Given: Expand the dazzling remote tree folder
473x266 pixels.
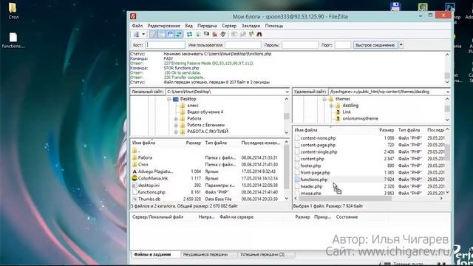Looking at the screenshot, I should pos(331,106).
